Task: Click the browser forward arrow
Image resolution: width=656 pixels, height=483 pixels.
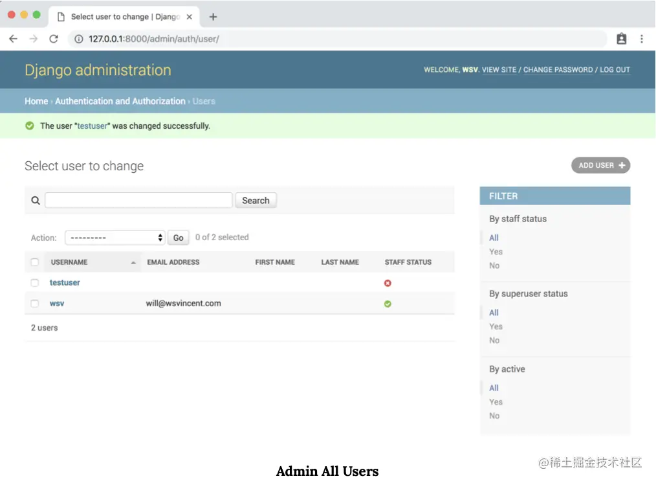Action: 34,39
